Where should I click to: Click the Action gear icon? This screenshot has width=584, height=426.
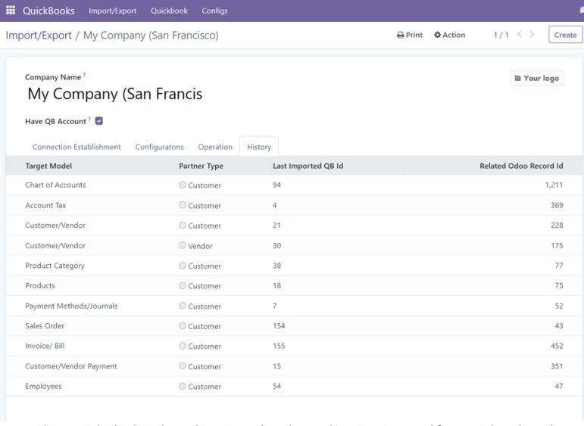(437, 35)
